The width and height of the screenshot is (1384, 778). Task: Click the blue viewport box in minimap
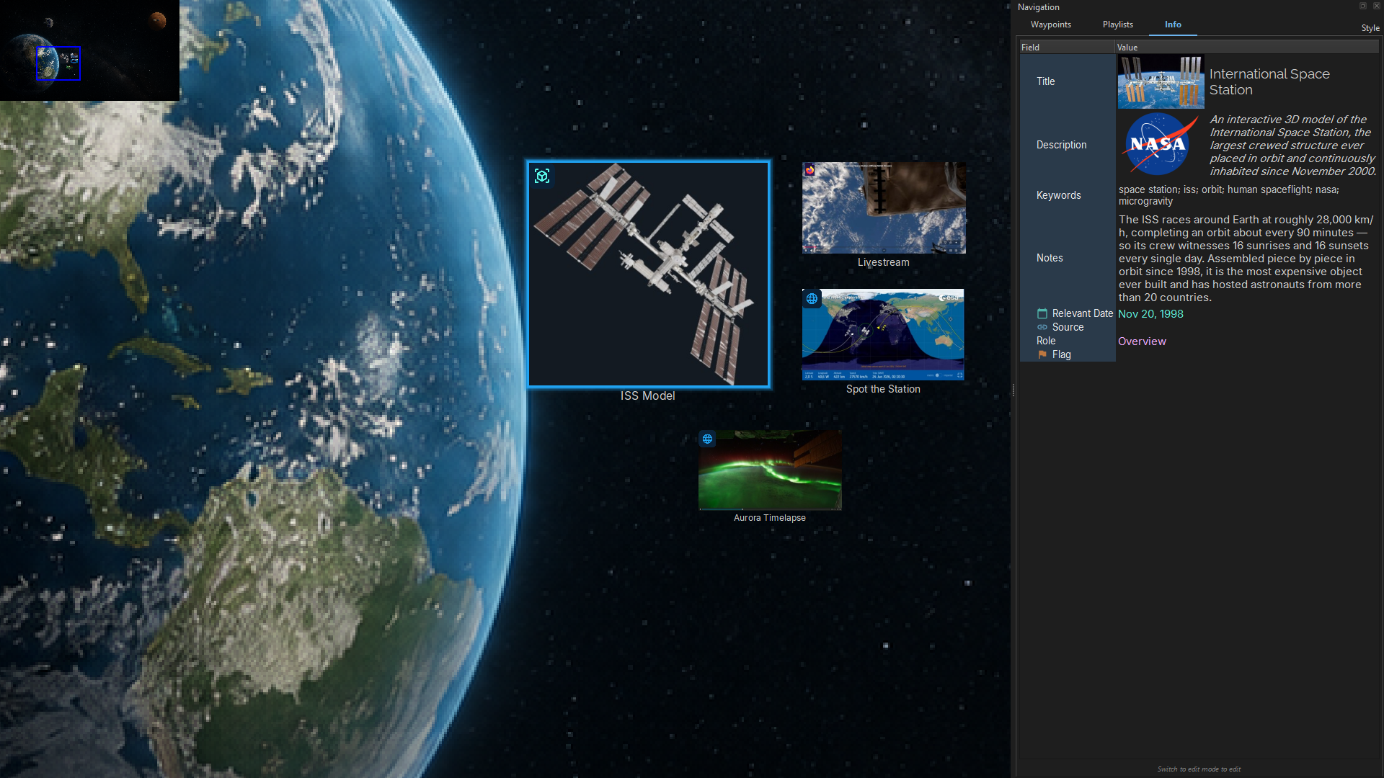tap(58, 63)
